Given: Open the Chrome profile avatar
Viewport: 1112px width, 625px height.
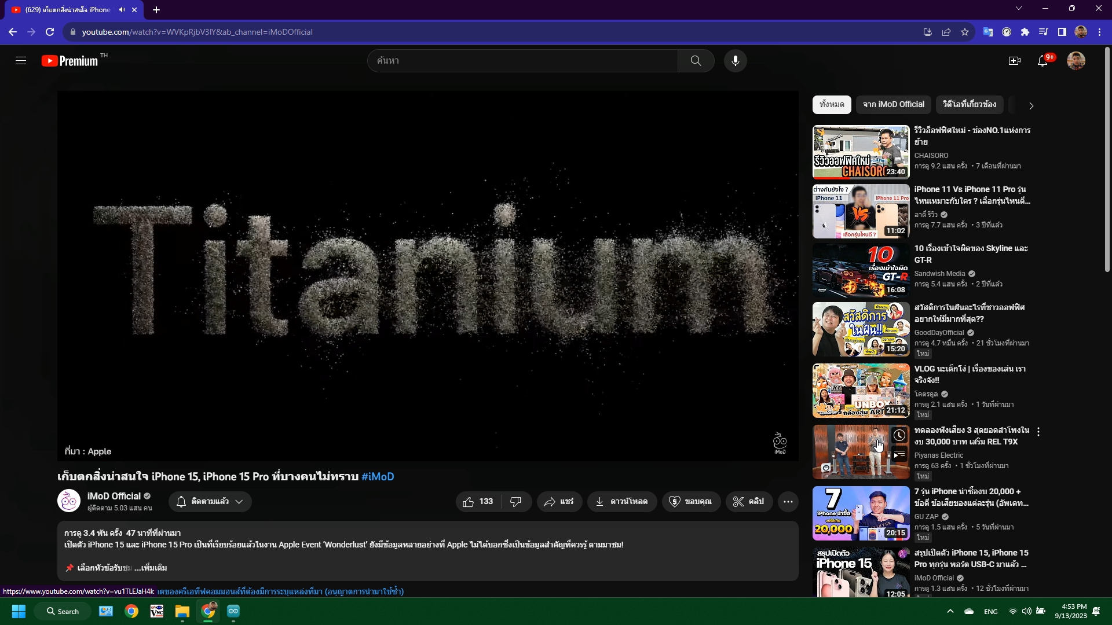Looking at the screenshot, I should click(x=1081, y=32).
